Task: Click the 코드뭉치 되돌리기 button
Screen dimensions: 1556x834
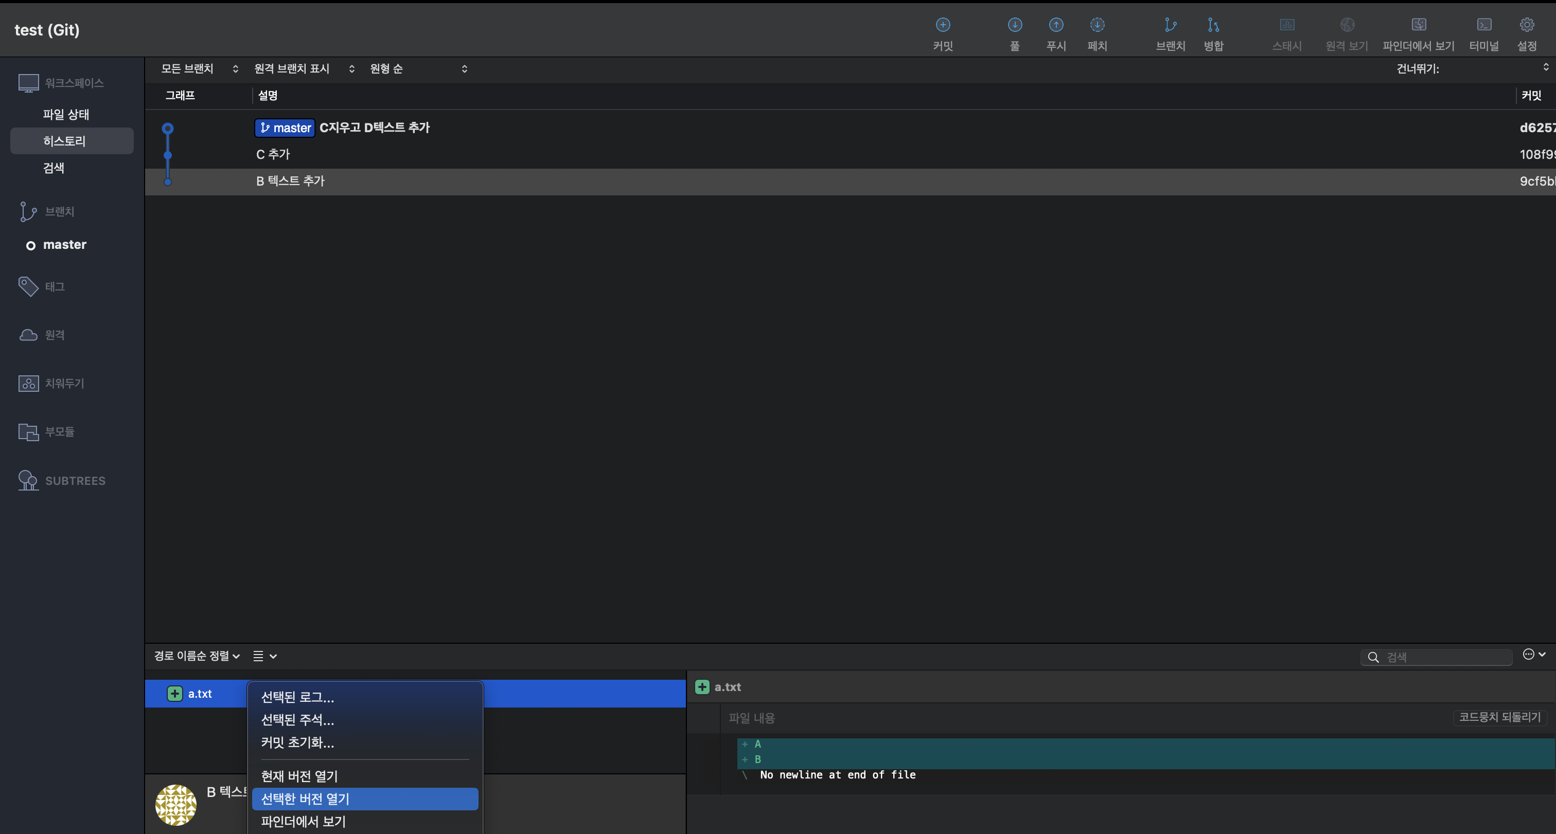Action: 1499,717
